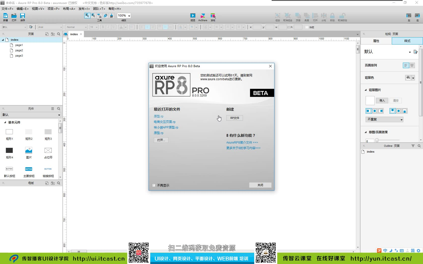
Task: Collapse the 背景图片 section
Action: [x=366, y=90]
